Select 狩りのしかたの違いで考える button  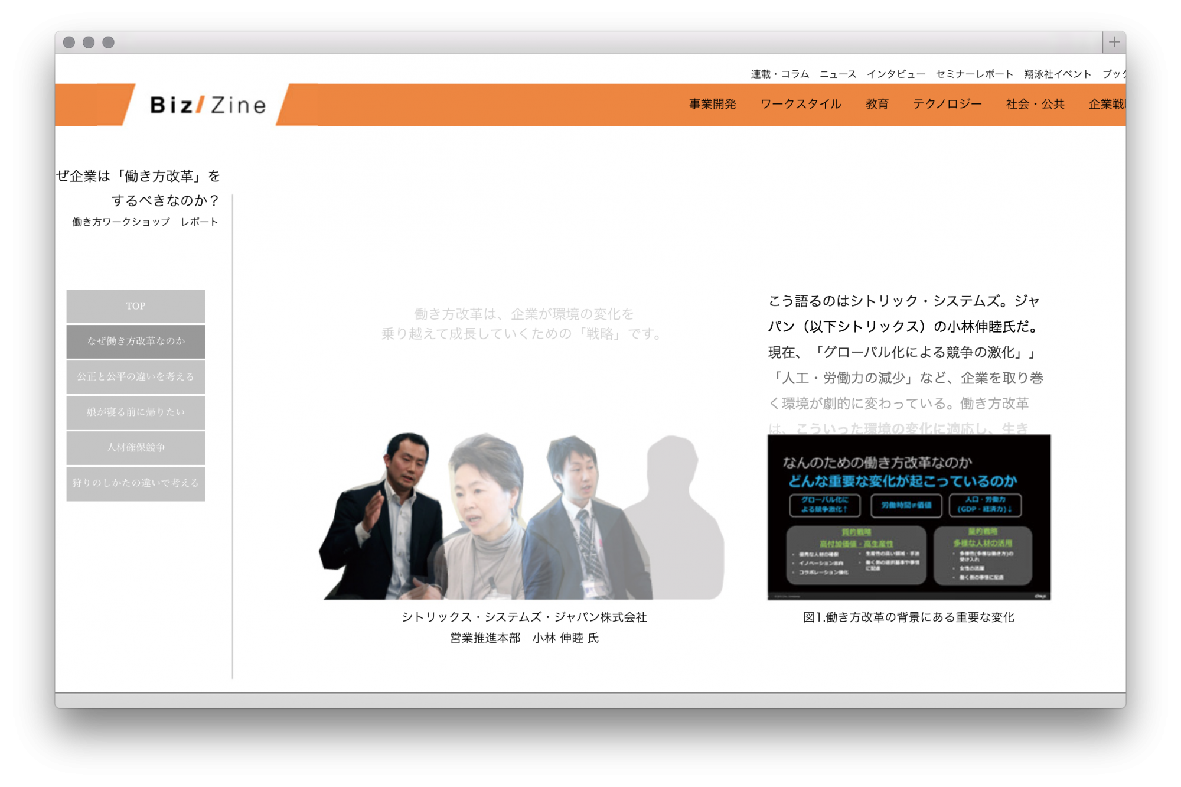click(136, 483)
